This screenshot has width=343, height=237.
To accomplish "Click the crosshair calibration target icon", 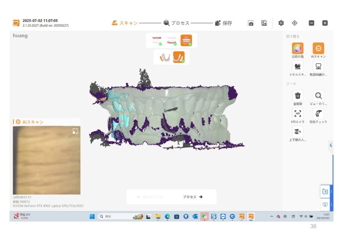I will pyautogui.click(x=295, y=23).
